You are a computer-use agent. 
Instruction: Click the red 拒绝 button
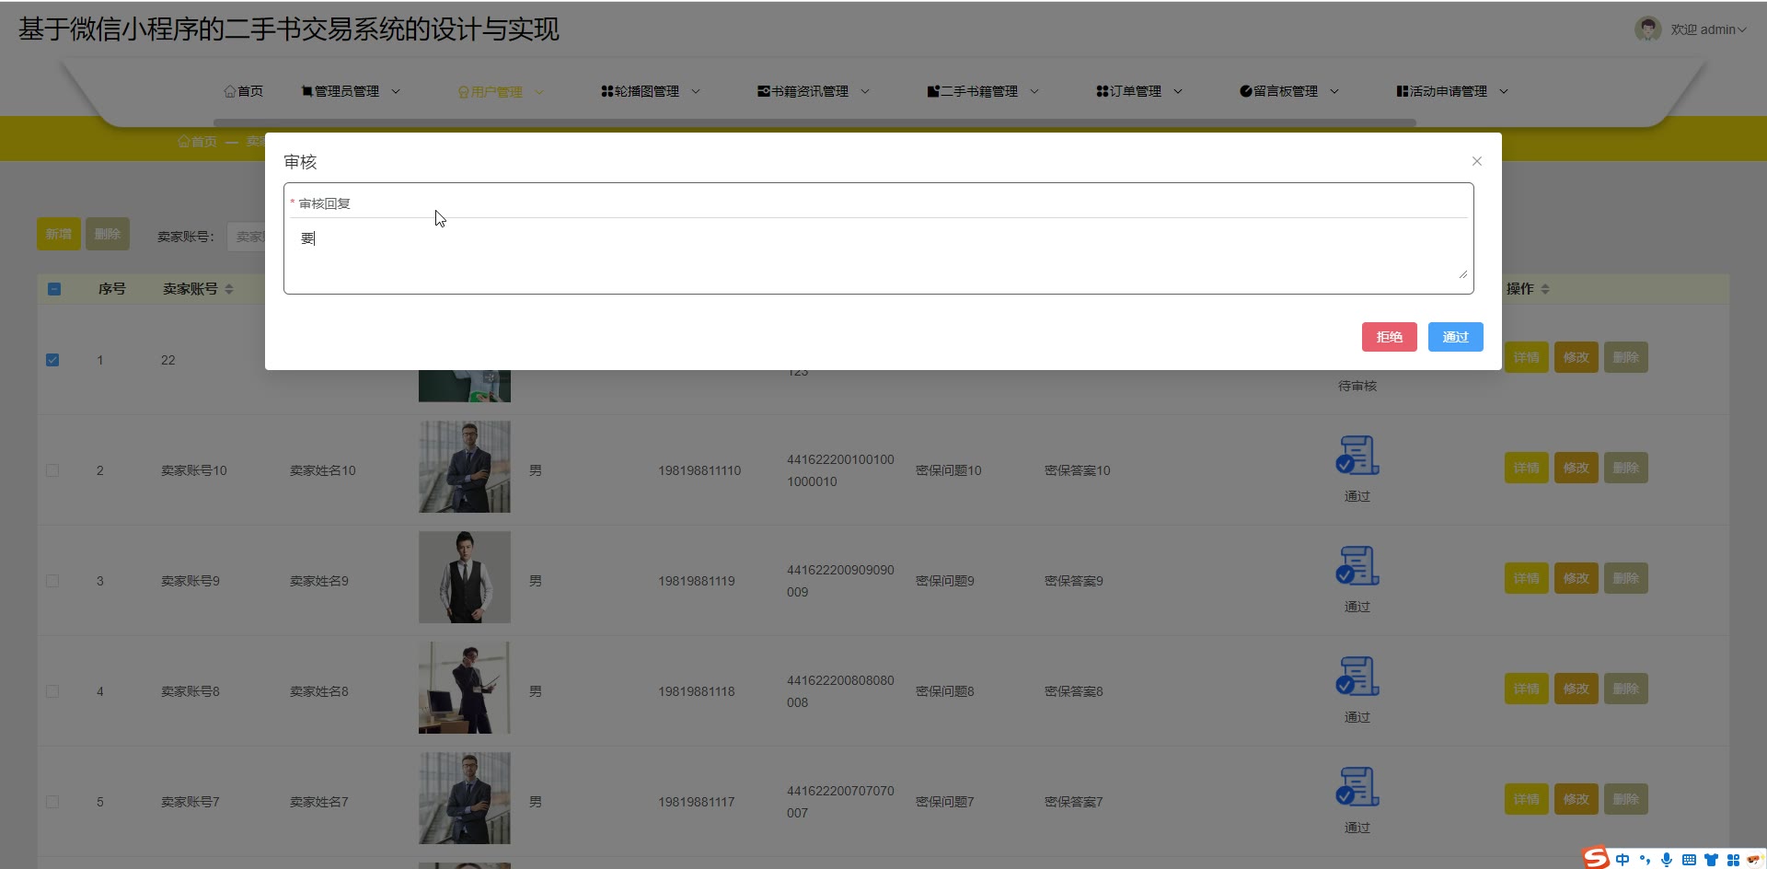tap(1389, 337)
